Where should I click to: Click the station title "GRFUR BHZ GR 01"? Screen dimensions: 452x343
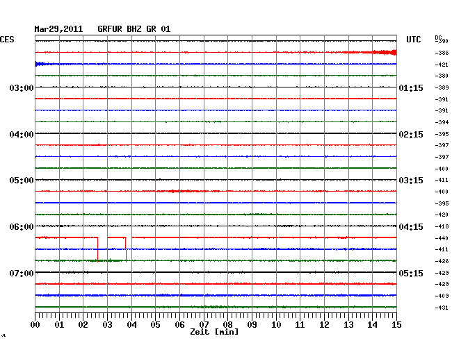(134, 29)
